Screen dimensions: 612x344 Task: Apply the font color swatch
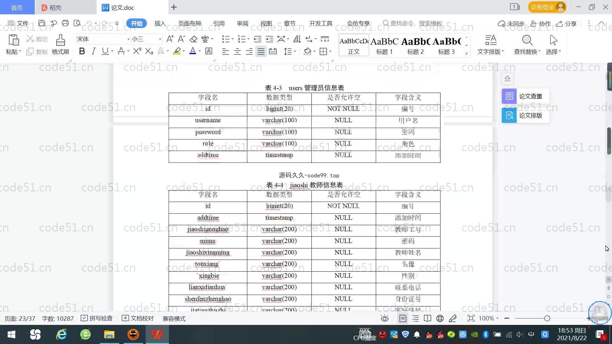tap(193, 51)
